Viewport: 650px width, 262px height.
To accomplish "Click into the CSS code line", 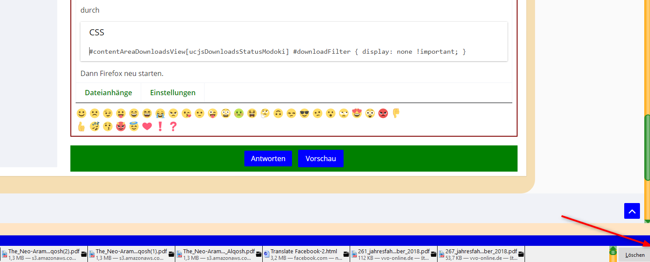I will coord(278,52).
